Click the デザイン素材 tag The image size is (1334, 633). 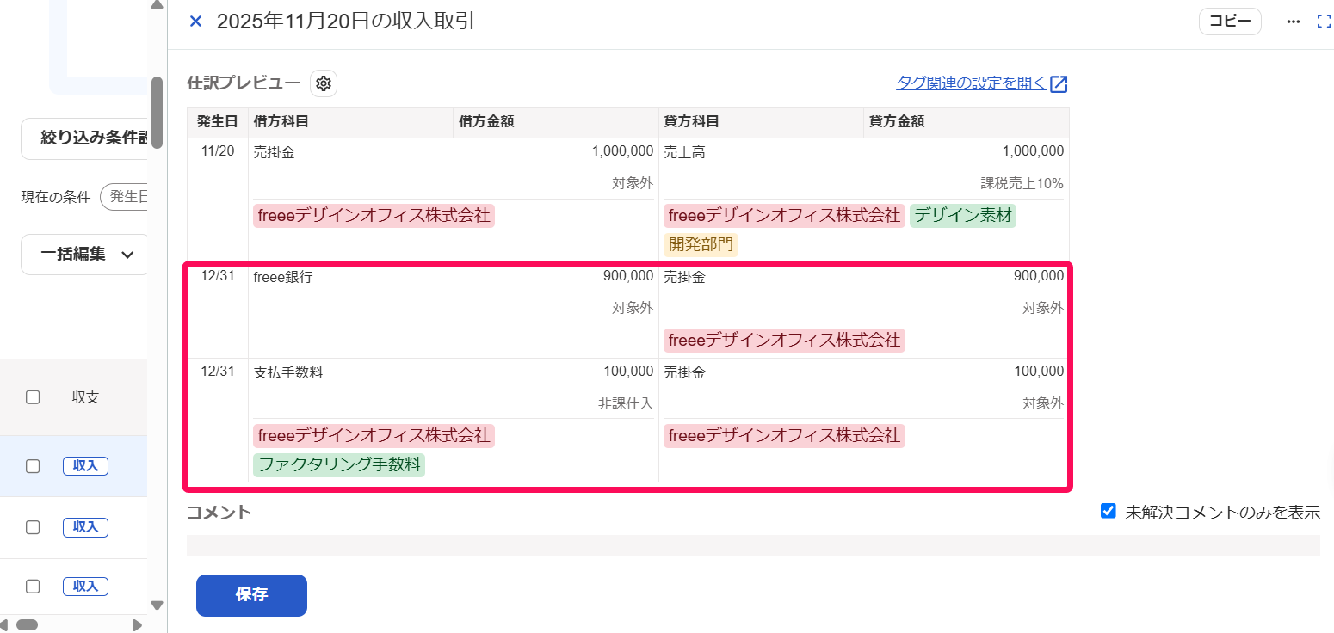pyautogui.click(x=963, y=215)
